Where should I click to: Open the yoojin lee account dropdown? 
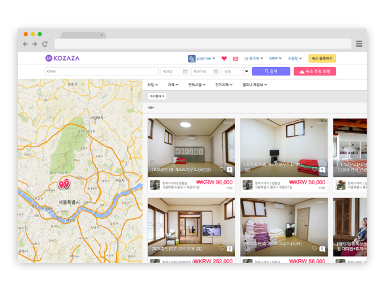click(205, 58)
